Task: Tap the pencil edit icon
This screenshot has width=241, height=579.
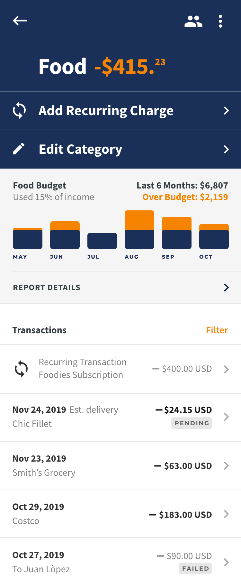Action: click(x=19, y=149)
